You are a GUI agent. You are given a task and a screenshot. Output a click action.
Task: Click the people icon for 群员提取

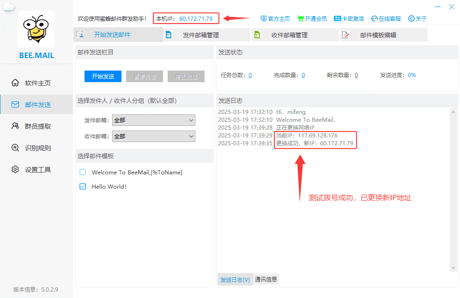[15, 126]
